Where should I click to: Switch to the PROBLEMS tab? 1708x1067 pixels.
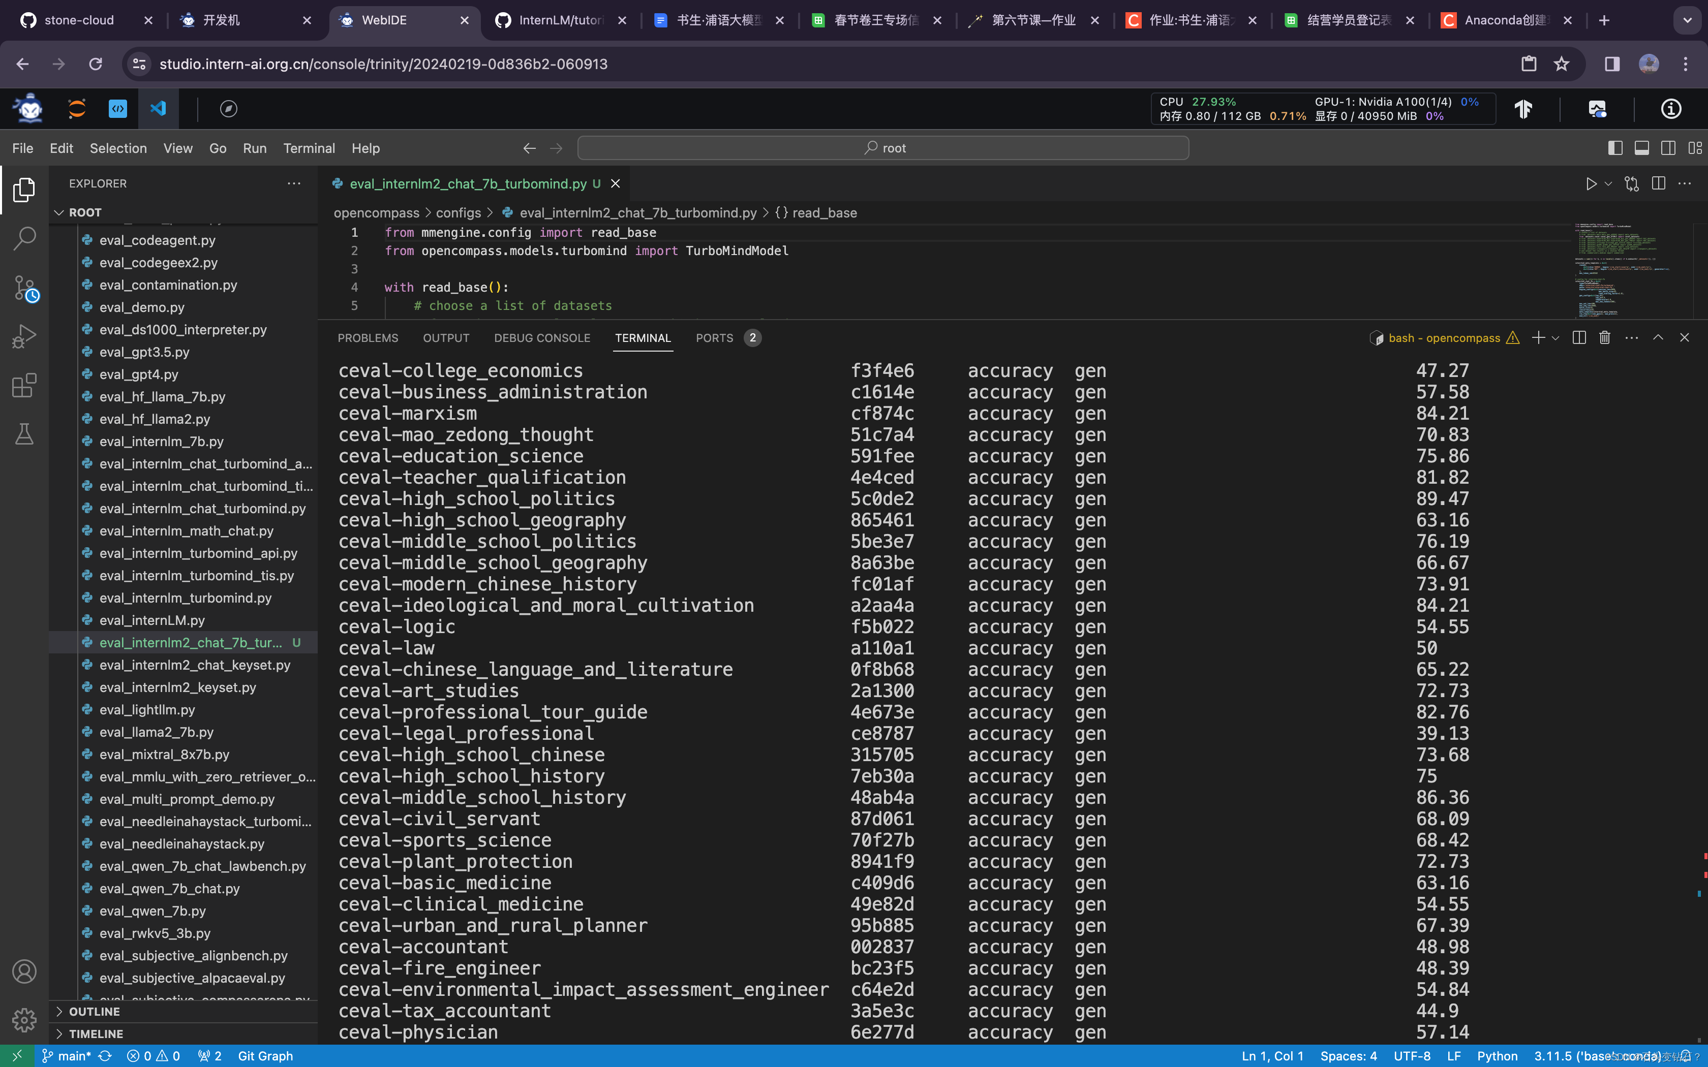368,338
